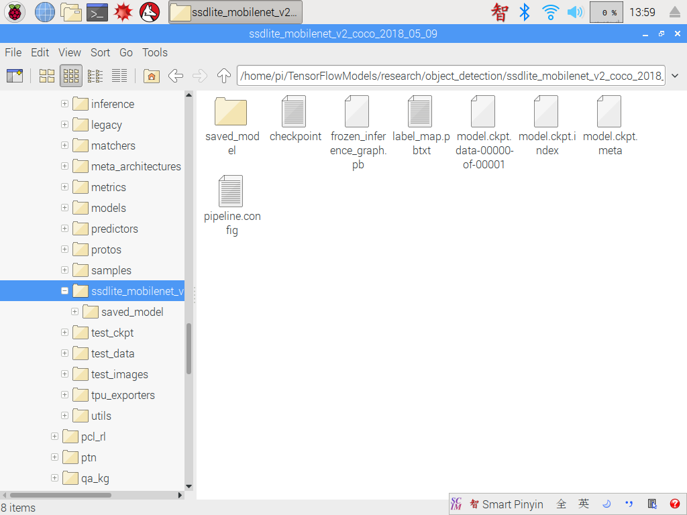Expand the test_ckpt tree node
The width and height of the screenshot is (687, 515).
[64, 333]
